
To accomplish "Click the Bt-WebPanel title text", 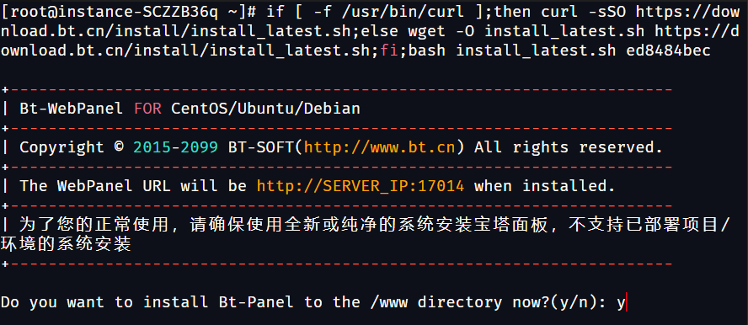I will tap(71, 109).
